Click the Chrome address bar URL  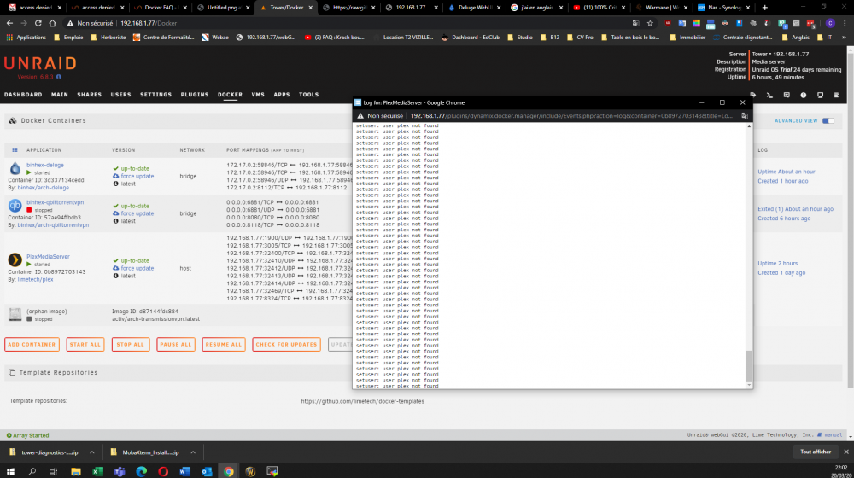click(x=149, y=23)
